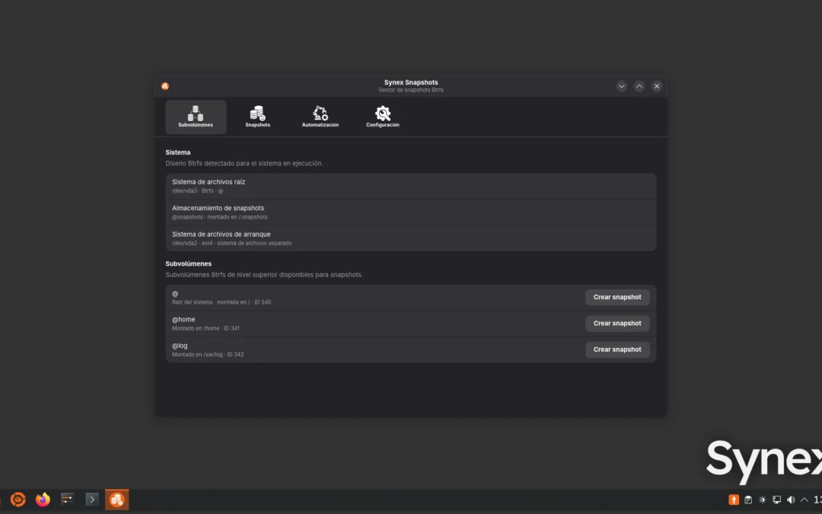This screenshot has width=822, height=514.
Task: Open the clipboard tray icon
Action: tap(748, 500)
